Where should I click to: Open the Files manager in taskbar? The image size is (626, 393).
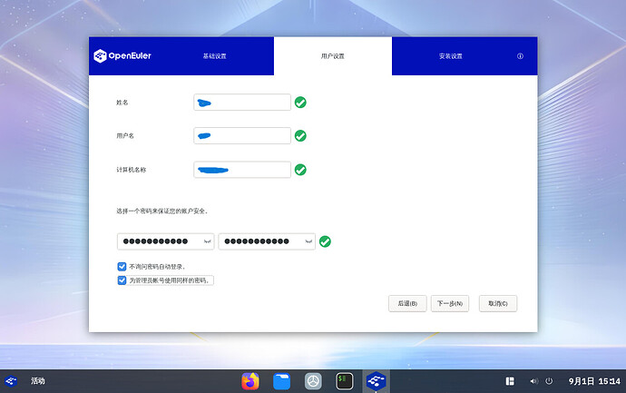tap(281, 381)
